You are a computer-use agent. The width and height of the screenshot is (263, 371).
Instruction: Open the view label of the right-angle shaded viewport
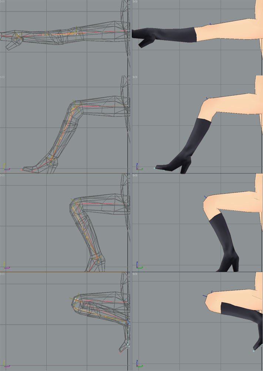(135, 175)
